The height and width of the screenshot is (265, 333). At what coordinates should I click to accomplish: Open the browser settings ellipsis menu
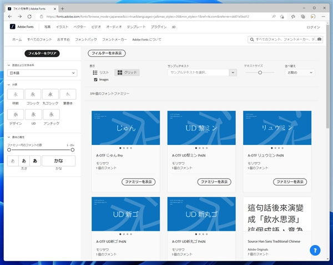323,17
